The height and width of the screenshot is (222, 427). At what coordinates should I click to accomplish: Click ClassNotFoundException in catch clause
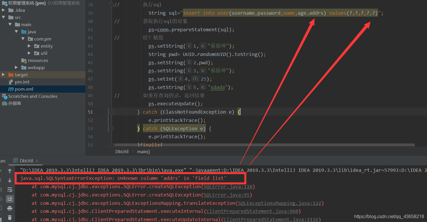coord(194,112)
